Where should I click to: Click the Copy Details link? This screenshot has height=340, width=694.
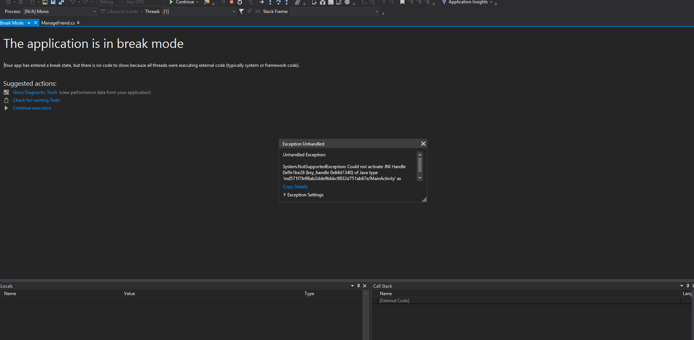[295, 187]
